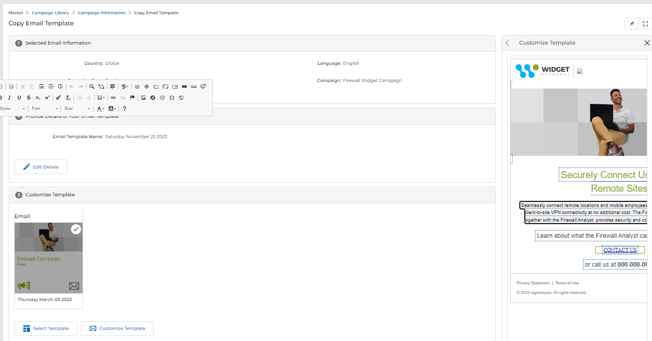
Task: Choose Paste from Word icon
Action: 61,87
